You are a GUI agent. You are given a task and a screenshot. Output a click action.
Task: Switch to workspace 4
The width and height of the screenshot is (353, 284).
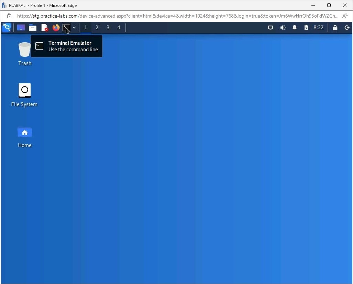tap(119, 28)
